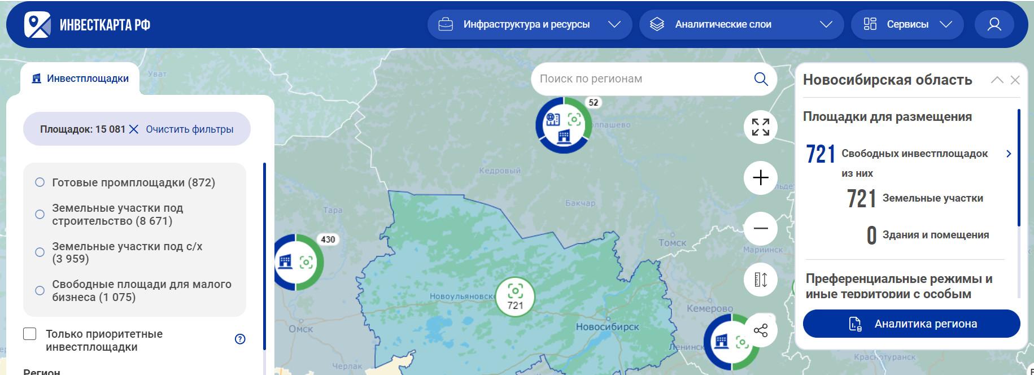This screenshot has height=375, width=1034.
Task: Select Свободные площади для малого бизнеса
Action: click(134, 290)
